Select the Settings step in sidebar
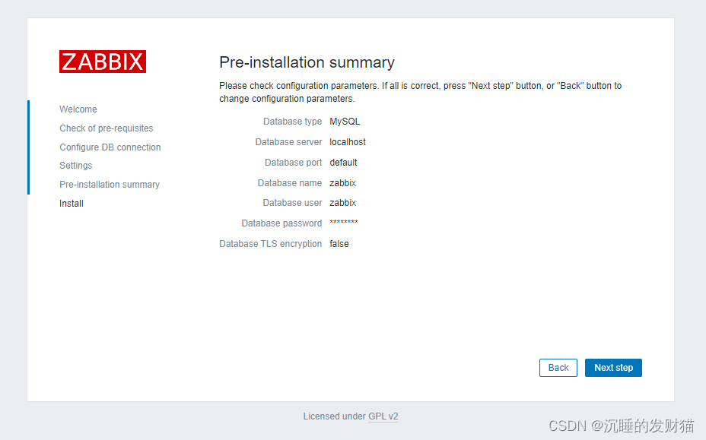Image resolution: width=706 pixels, height=440 pixels. (x=75, y=166)
